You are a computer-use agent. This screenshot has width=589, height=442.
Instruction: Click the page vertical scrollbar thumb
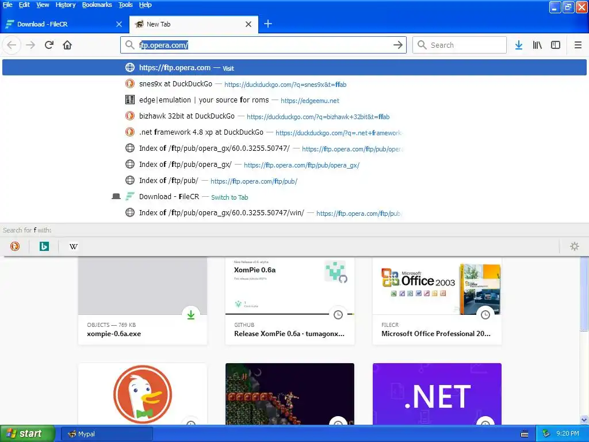(584, 294)
